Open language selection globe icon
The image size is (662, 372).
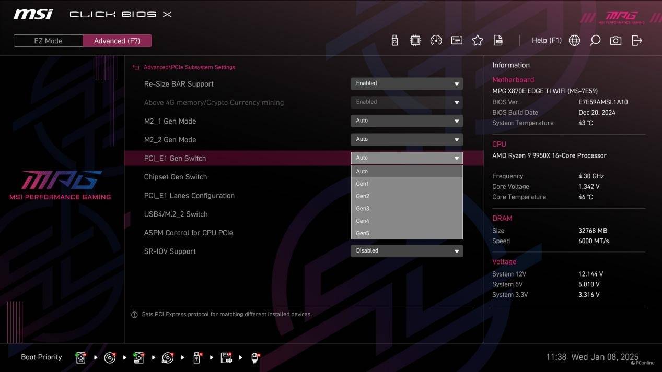574,41
